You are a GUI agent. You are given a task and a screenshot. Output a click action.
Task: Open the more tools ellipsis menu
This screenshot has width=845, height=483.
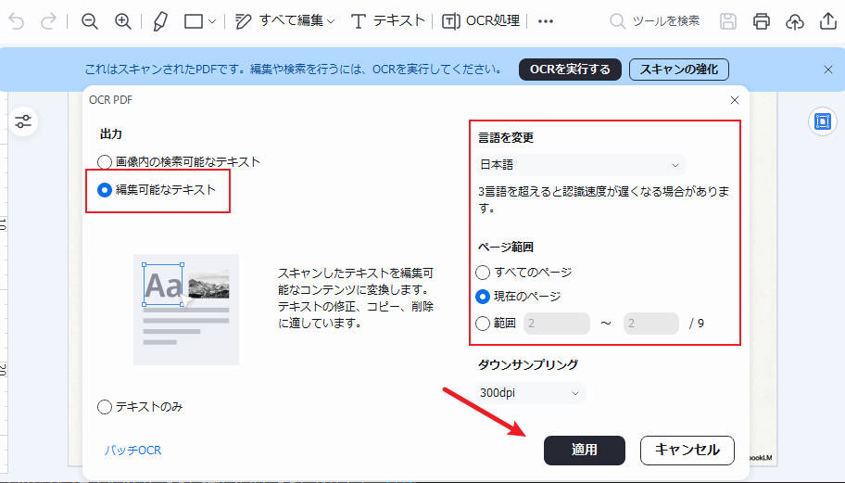coord(546,21)
